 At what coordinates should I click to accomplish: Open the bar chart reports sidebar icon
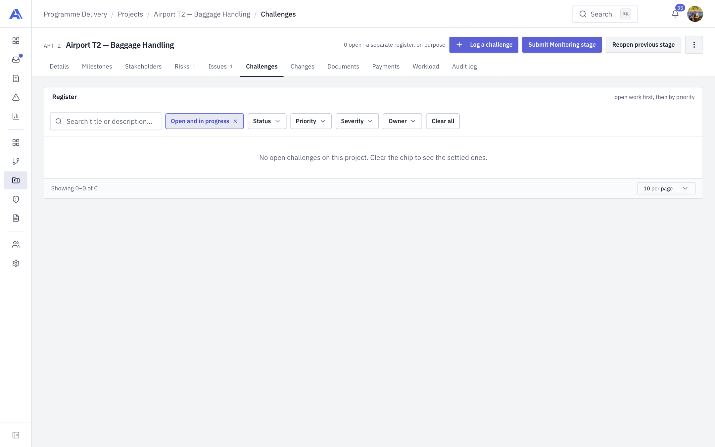(16, 116)
